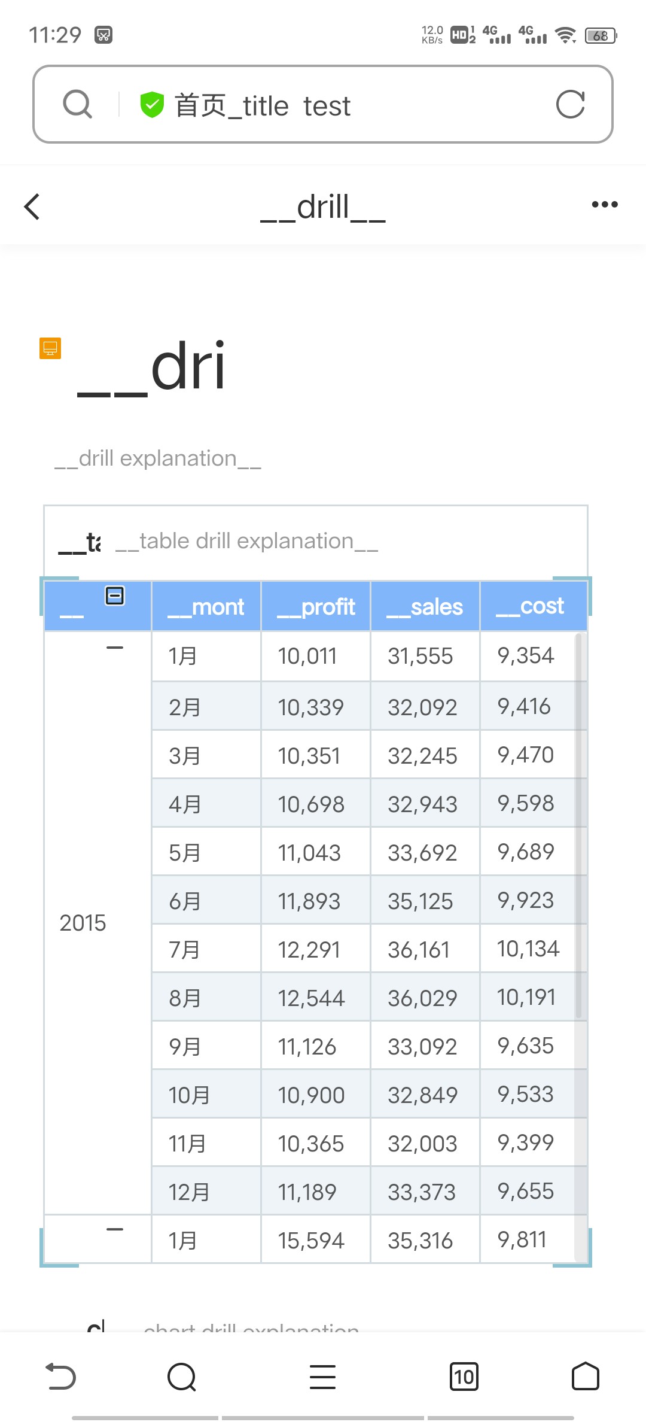The image size is (646, 1422).
Task: Open the three-dot more menu
Action: (x=605, y=204)
